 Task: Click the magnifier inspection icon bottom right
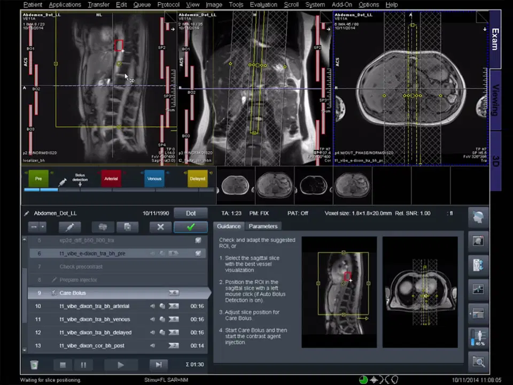[478, 362]
